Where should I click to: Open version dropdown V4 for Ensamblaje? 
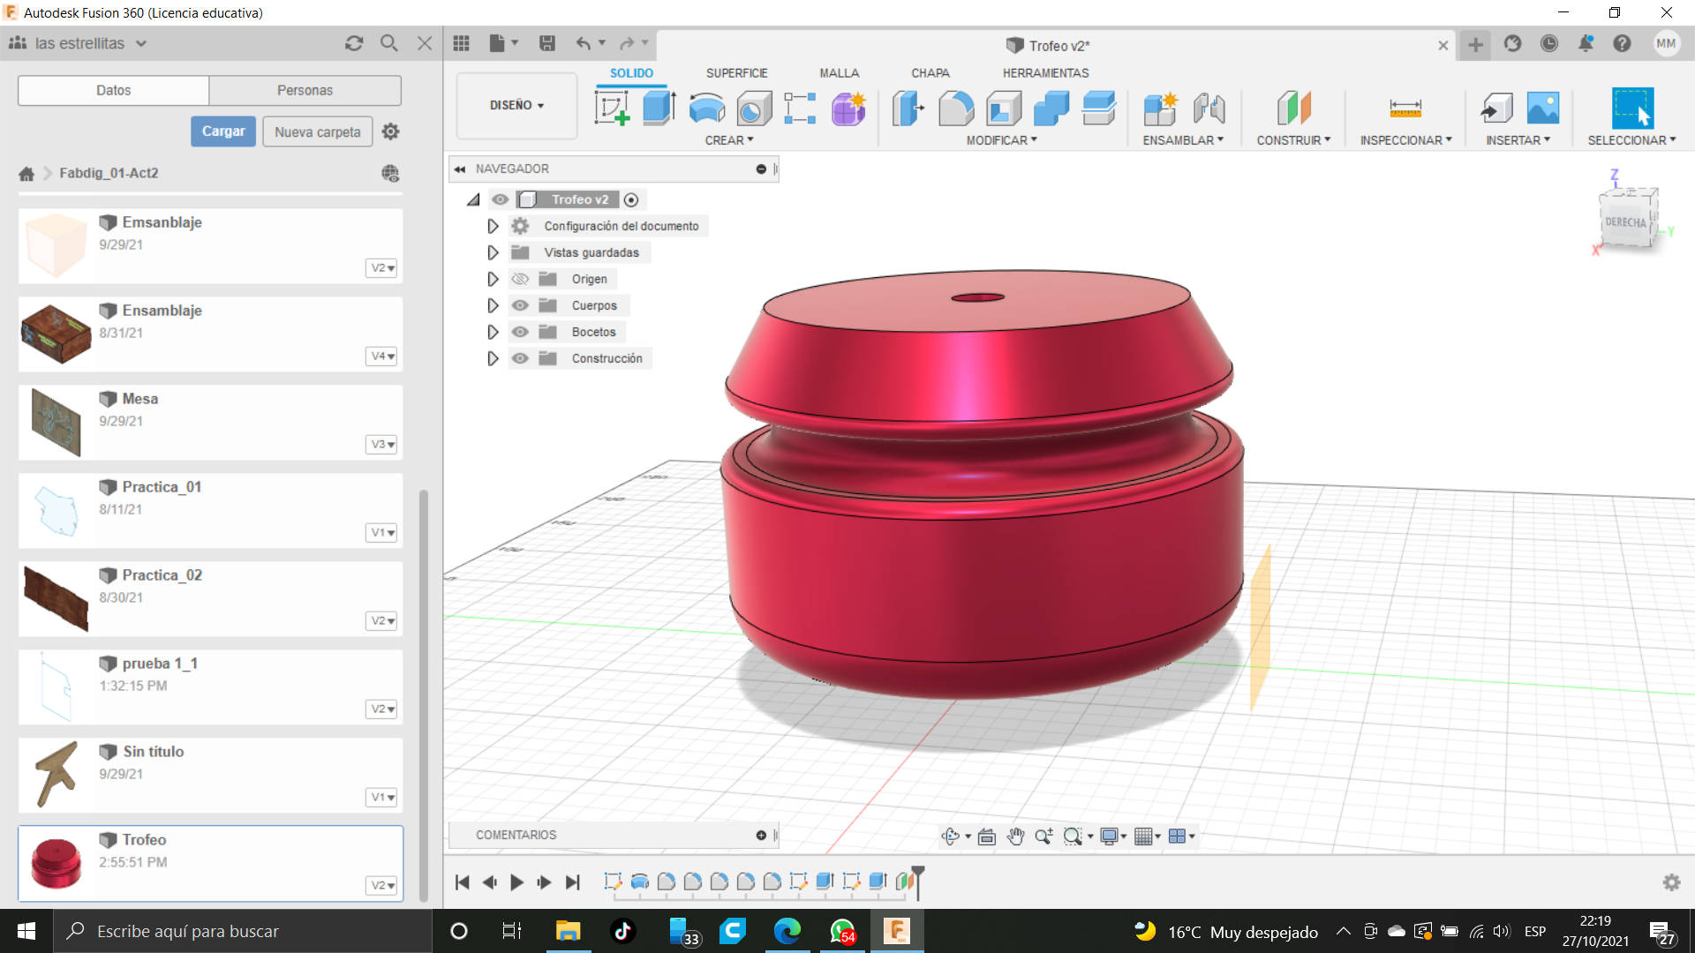coord(381,356)
